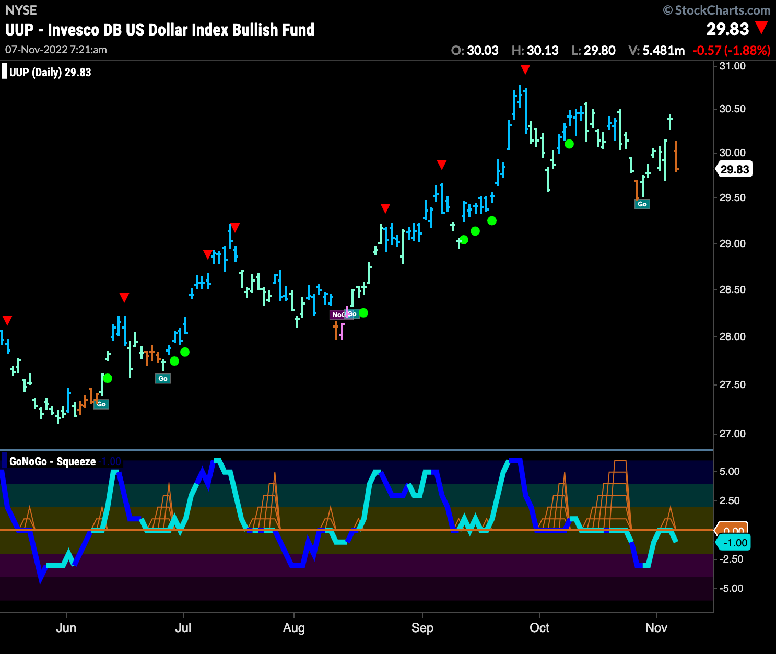Image resolution: width=776 pixels, height=654 pixels.
Task: Click the low value L: 29.80
Action: [593, 51]
